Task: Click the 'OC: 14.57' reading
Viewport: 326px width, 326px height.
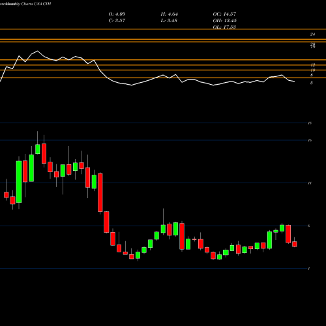Action: pyautogui.click(x=224, y=14)
